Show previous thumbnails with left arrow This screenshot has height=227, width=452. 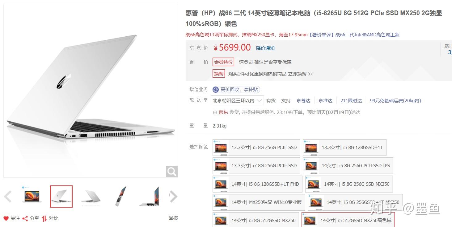pyautogui.click(x=8, y=196)
